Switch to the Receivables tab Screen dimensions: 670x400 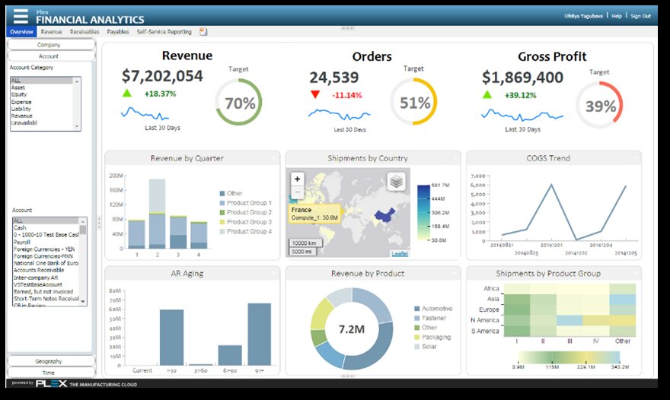(x=85, y=32)
